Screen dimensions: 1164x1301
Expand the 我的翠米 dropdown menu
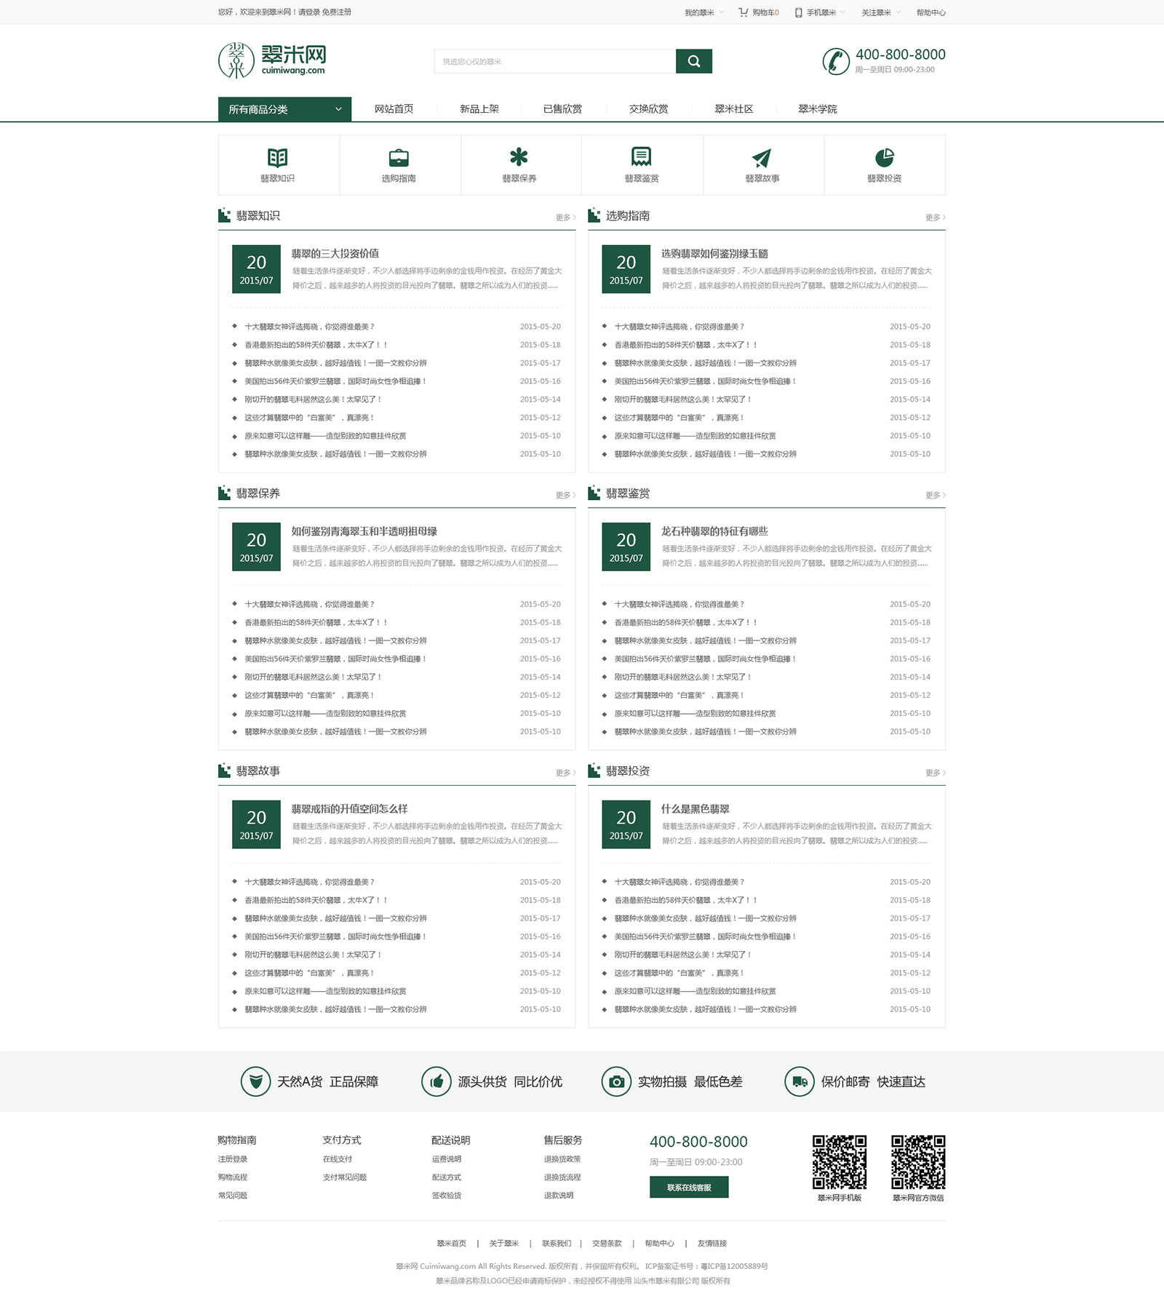[x=703, y=12]
